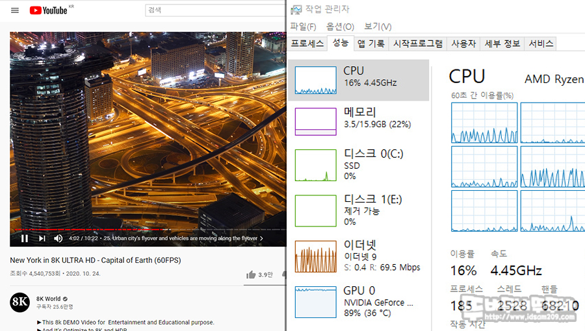This screenshot has height=331, width=585.
Task: Open chapter '25. Urban city's flyover' text
Action: click(181, 238)
